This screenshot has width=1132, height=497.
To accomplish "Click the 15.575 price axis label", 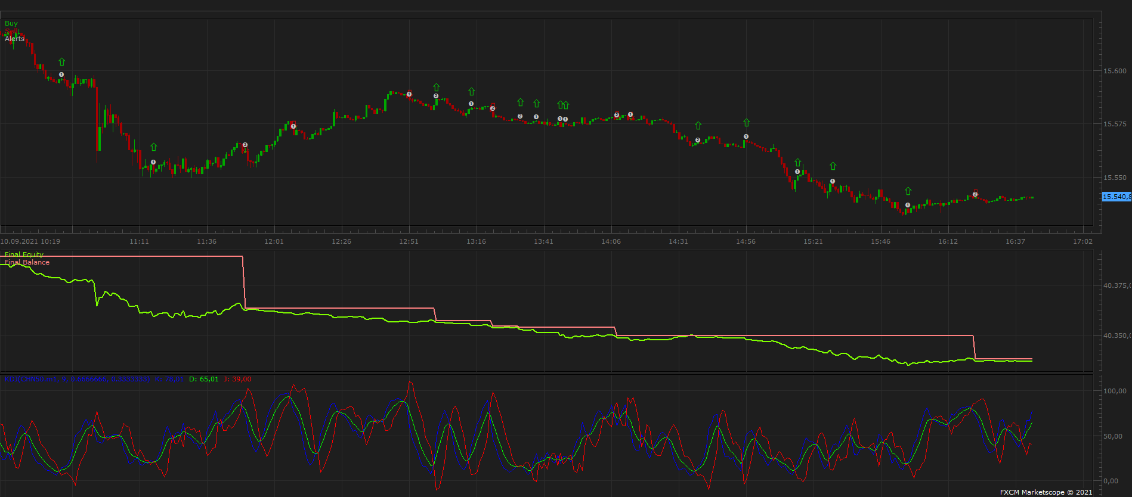I will coord(1115,124).
